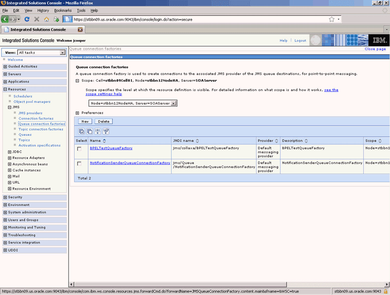Open the scope Node/Server dropdown
390x295 pixels.
point(174,103)
